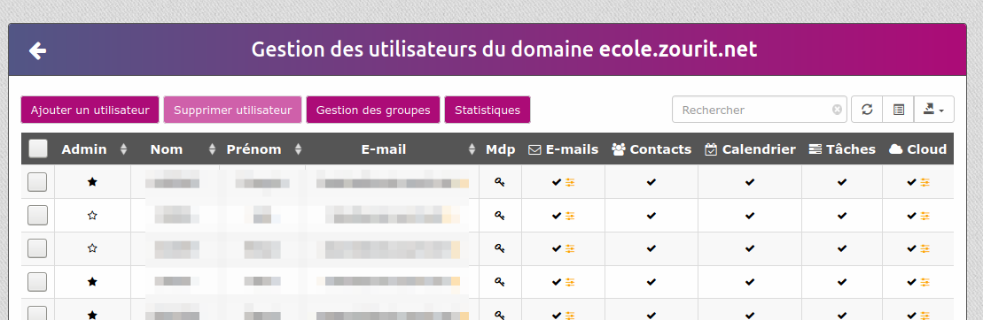Open cloud settings sliders icon in first row
The image size is (983, 320).
pyautogui.click(x=925, y=182)
